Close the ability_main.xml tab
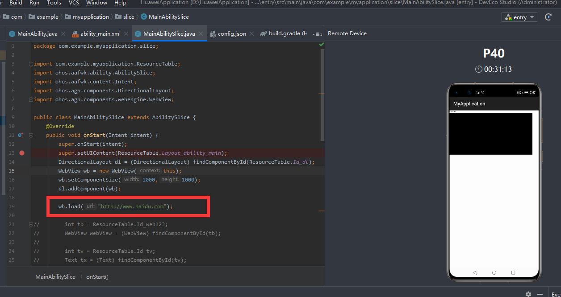 (126, 33)
